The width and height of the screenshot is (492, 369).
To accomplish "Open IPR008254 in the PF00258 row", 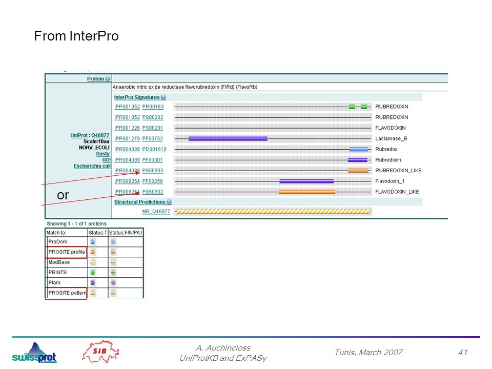I will tap(127, 181).
